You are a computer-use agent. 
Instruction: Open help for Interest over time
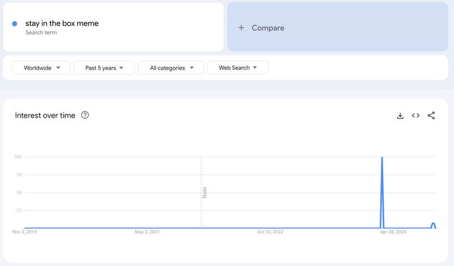(85, 115)
